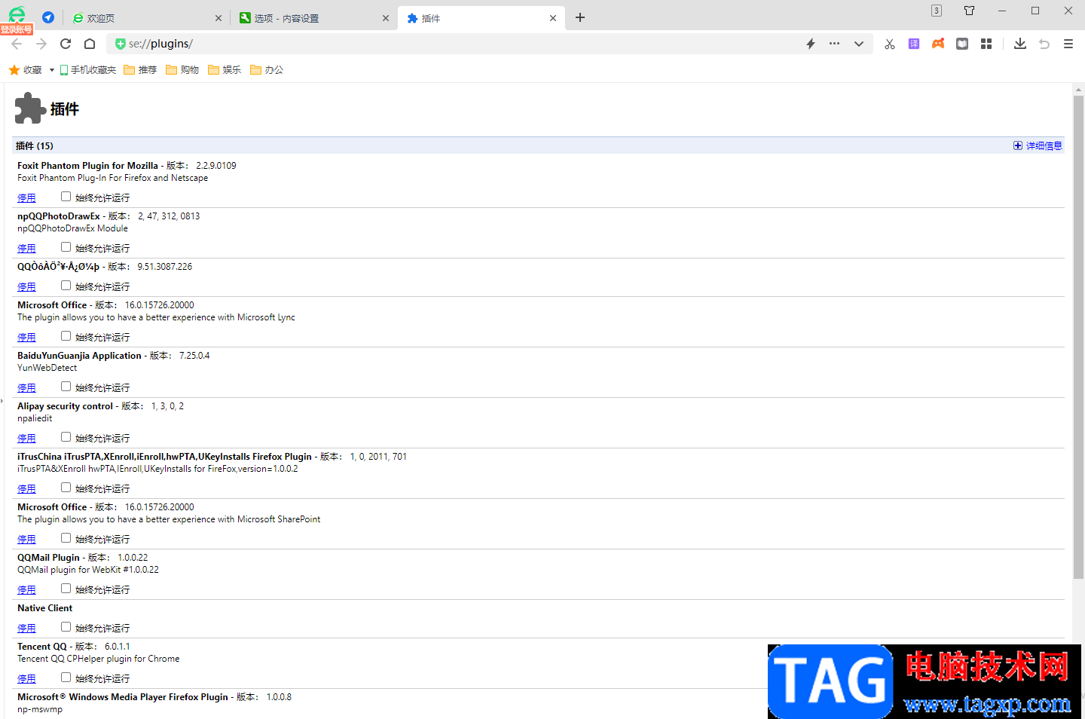Click the green security shield in address bar

coord(120,44)
